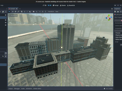This screenshot has height=91, width=122.
Task: Click the add metadata plus button
Action: (x=121, y=45)
